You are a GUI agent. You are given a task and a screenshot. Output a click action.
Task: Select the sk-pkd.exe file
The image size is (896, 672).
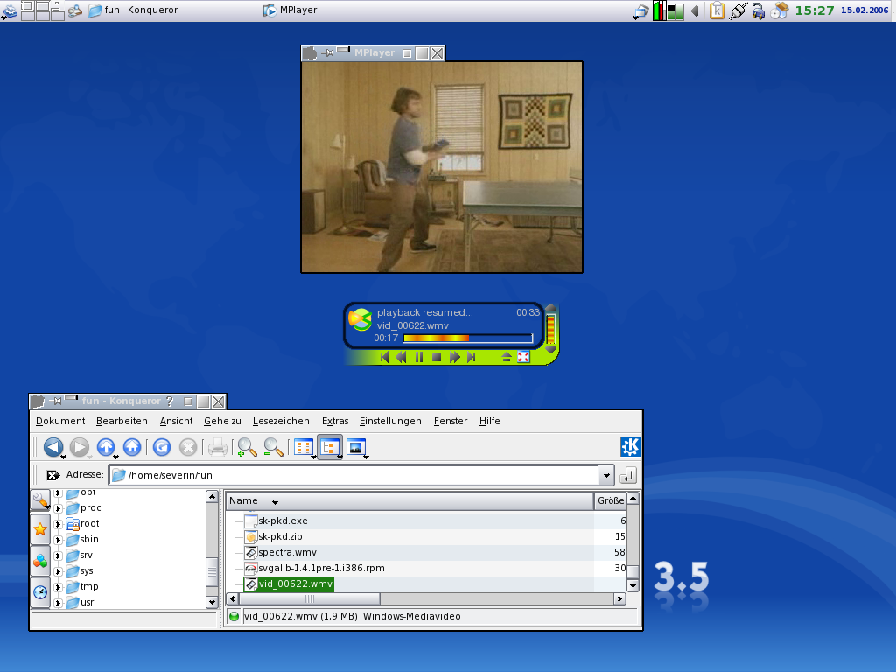(x=283, y=521)
